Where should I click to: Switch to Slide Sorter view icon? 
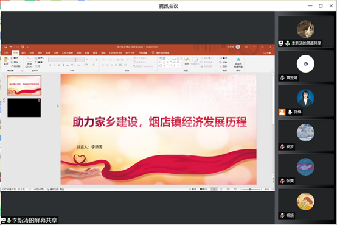point(221,189)
